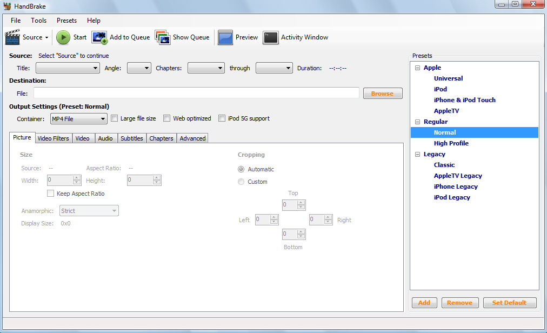Enable the Large file size checkbox

[x=115, y=118]
